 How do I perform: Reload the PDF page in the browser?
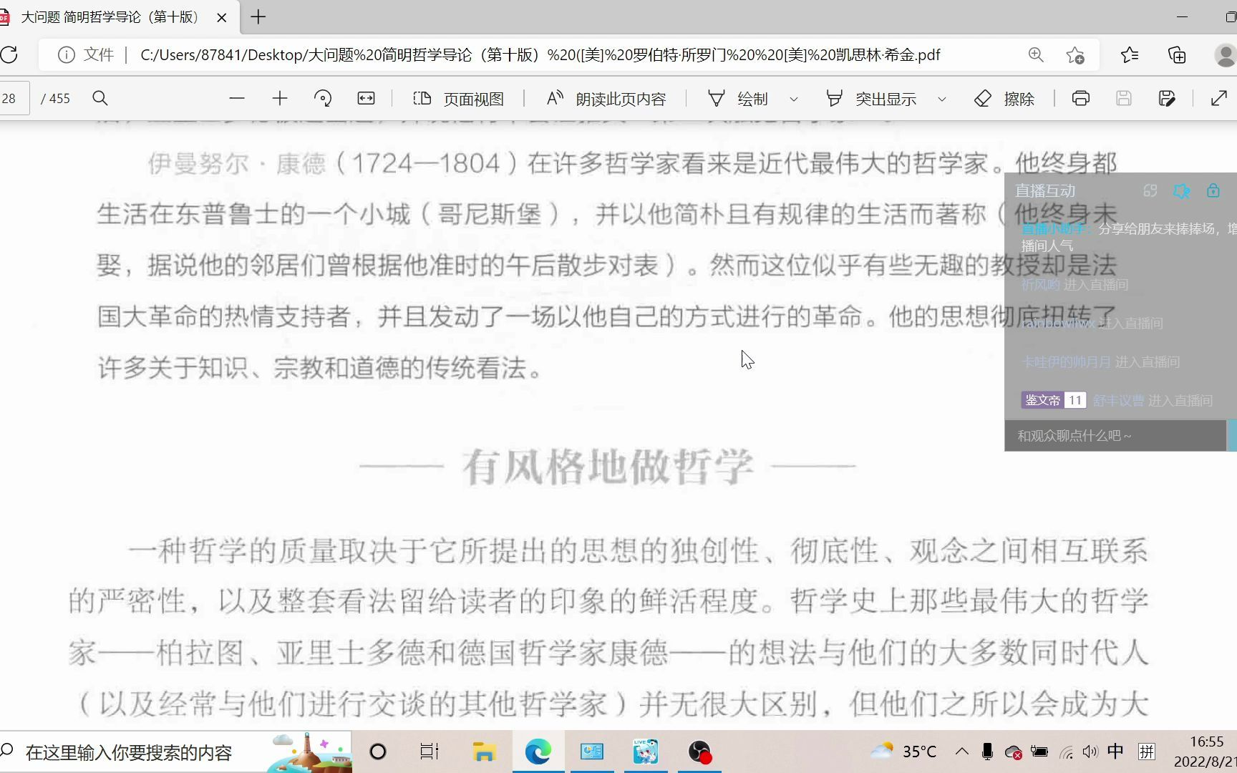pos(9,55)
